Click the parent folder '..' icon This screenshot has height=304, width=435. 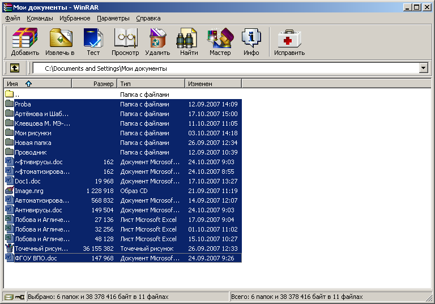coord(10,94)
